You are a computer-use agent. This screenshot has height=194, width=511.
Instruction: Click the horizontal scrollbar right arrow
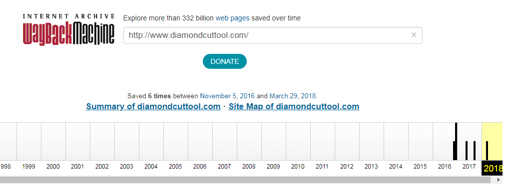point(499,180)
